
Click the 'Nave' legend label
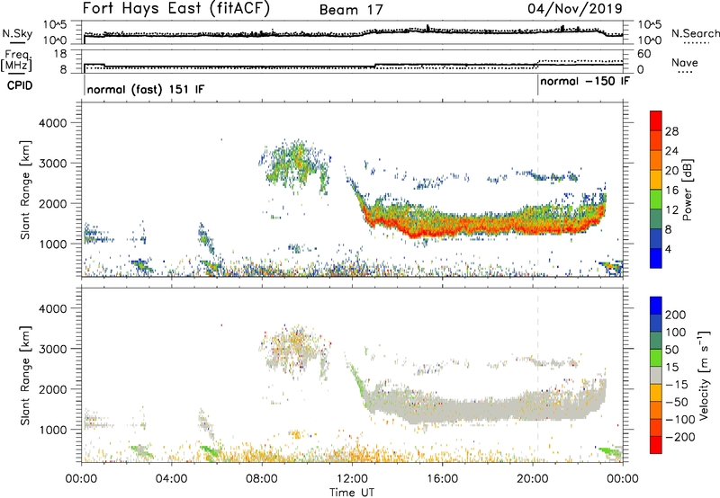click(684, 63)
